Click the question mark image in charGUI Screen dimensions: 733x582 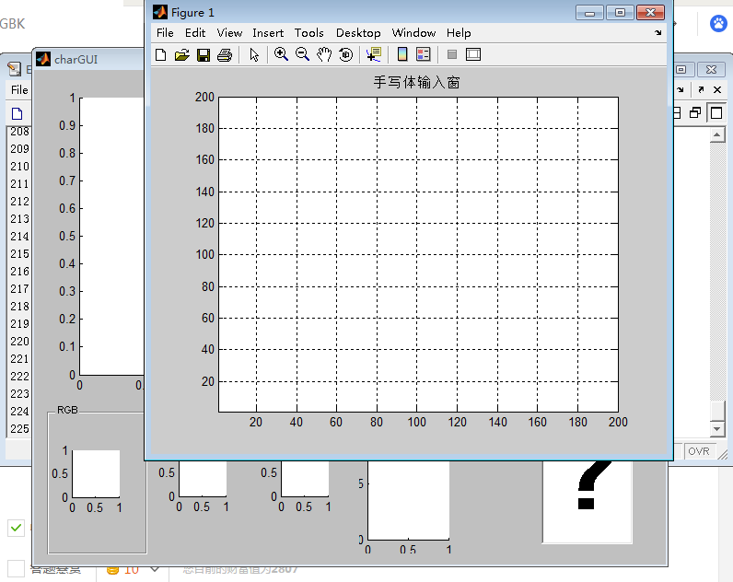[x=588, y=502]
